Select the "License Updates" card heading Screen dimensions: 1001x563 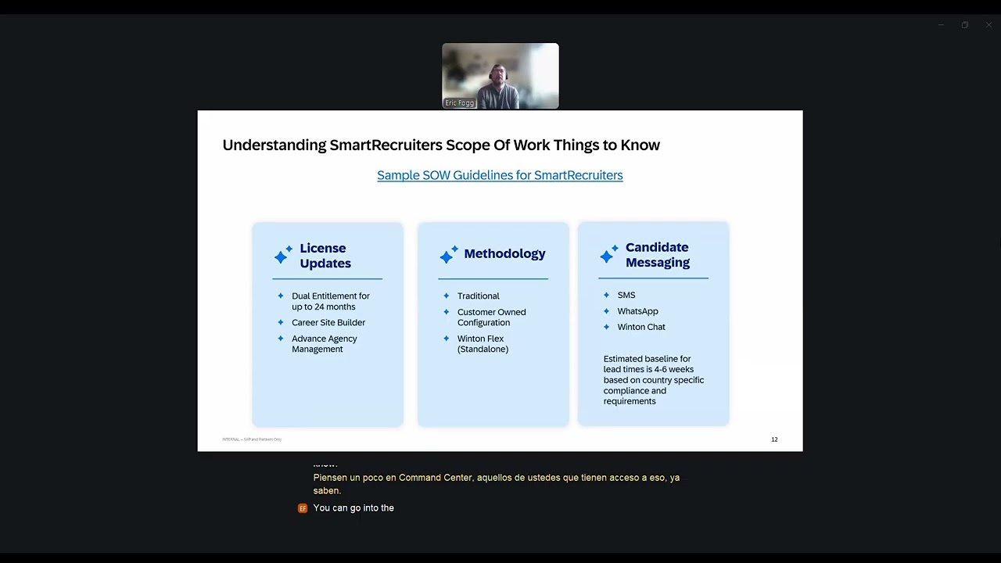pos(325,256)
